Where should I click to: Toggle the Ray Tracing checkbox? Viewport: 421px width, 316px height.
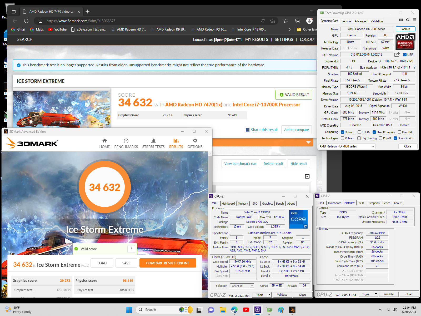359,138
